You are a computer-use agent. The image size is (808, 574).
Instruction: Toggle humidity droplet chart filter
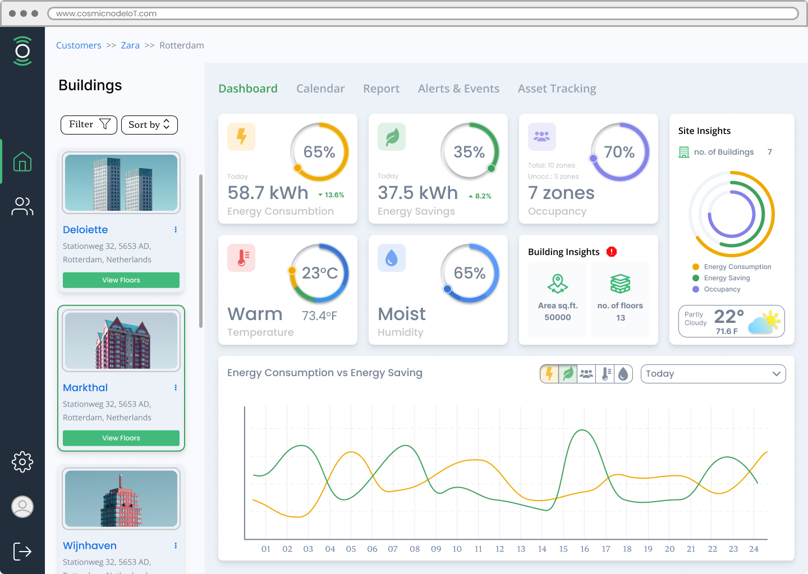tap(623, 374)
